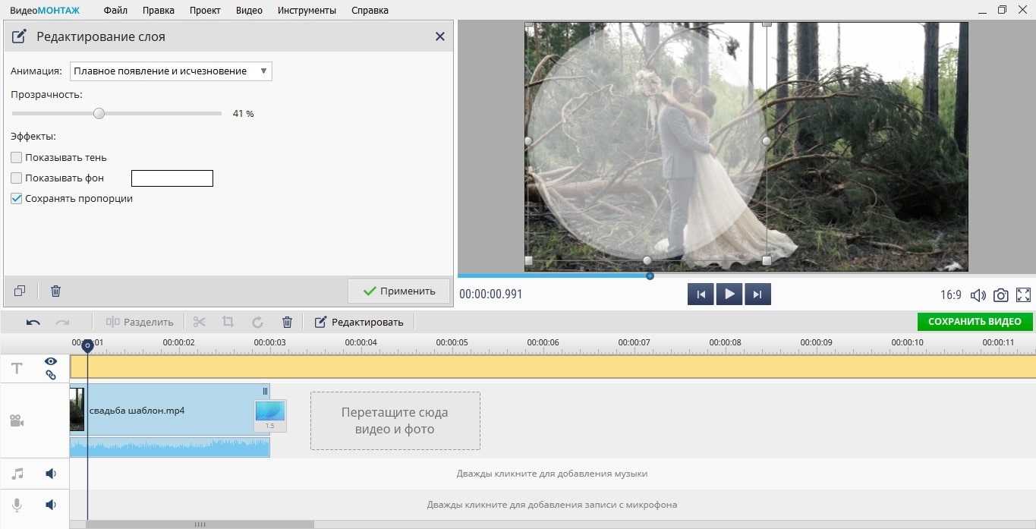
Task: Click the Применить button
Action: point(398,291)
